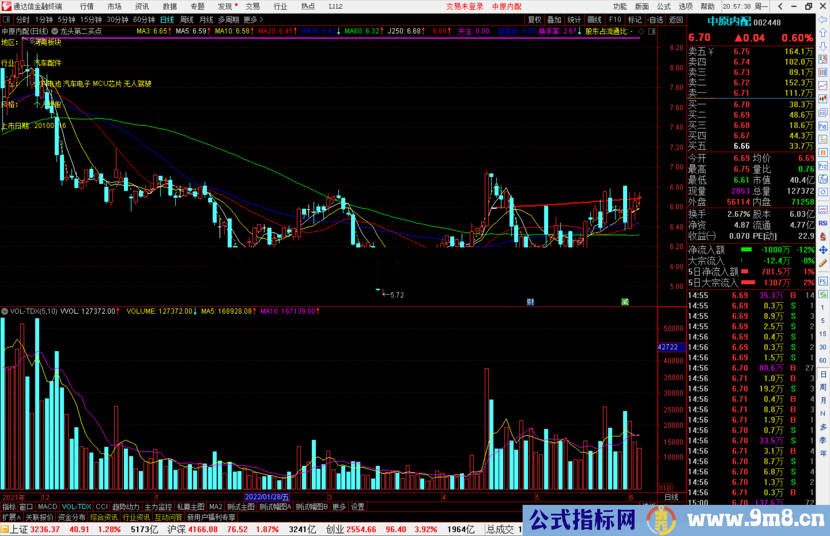This screenshot has width=830, height=536.
Task: Open the 行情 menu
Action: point(87,7)
